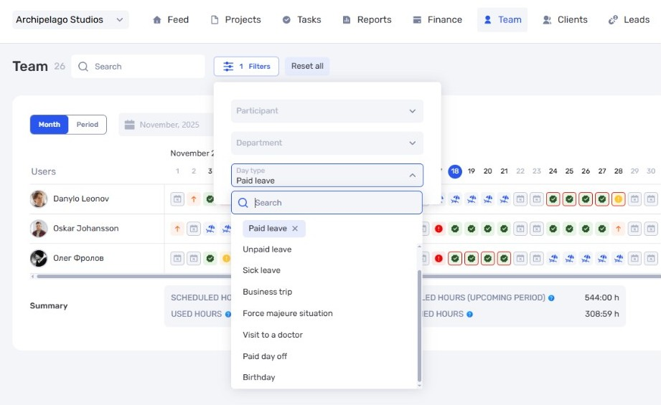Screen dimensions: 661x405
Task: Click Олег Фролов's day 24 vacation umbrella icon
Action: (553, 258)
